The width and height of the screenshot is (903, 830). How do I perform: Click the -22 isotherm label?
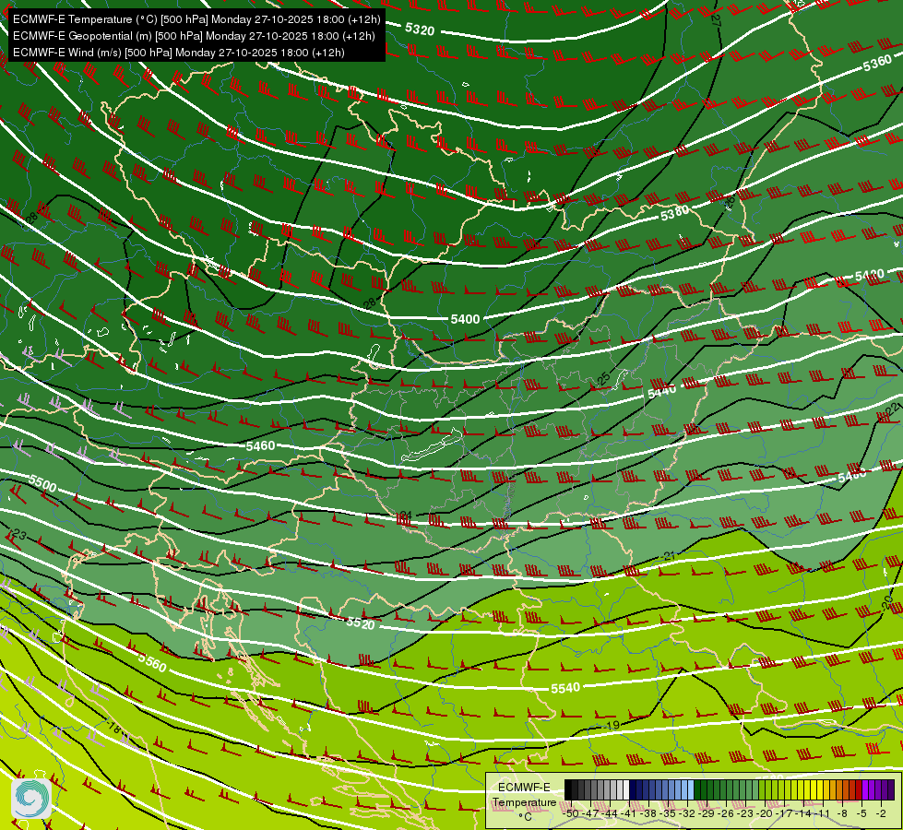[890, 409]
